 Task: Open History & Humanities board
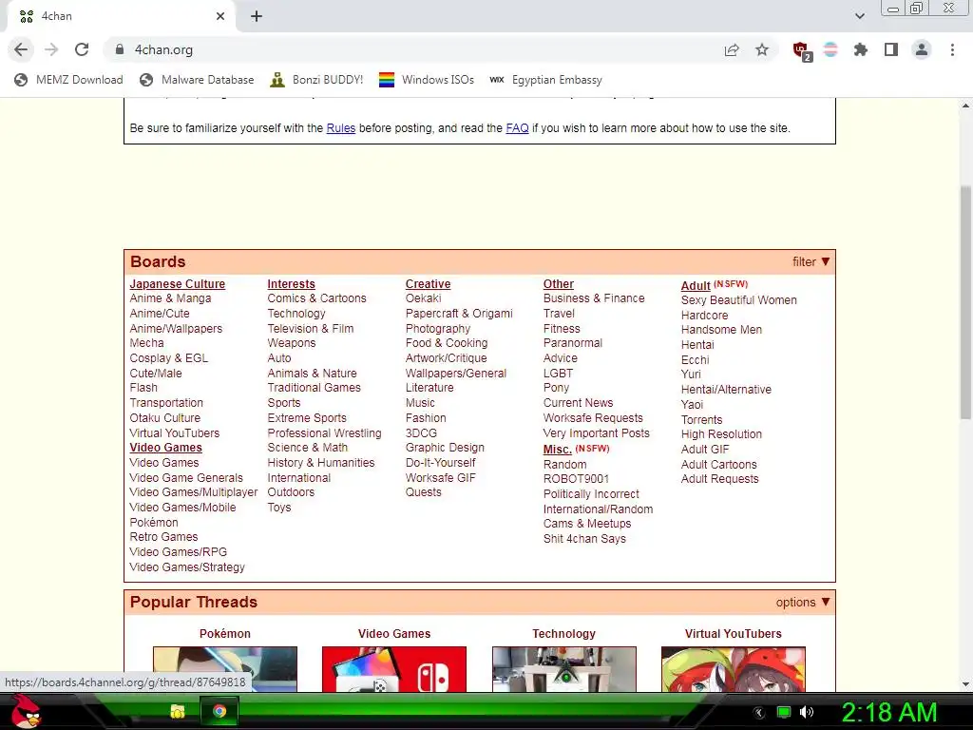tap(321, 463)
